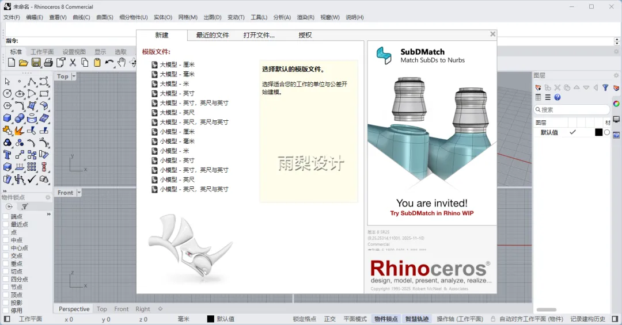Select the Text object T tool
Screen dimensions: 622x325
tap(7, 155)
